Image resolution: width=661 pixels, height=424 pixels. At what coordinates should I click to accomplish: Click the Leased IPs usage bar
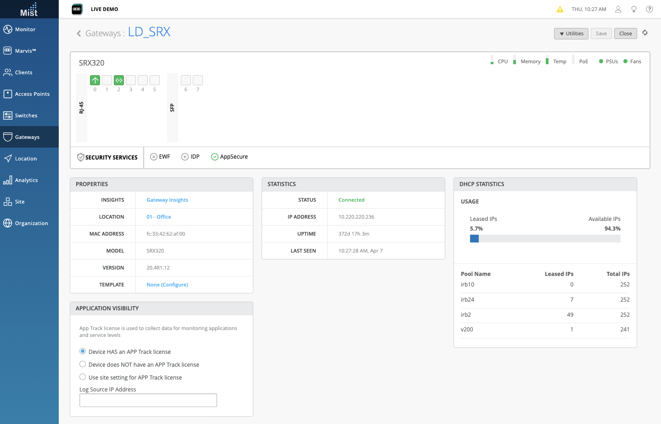point(475,239)
